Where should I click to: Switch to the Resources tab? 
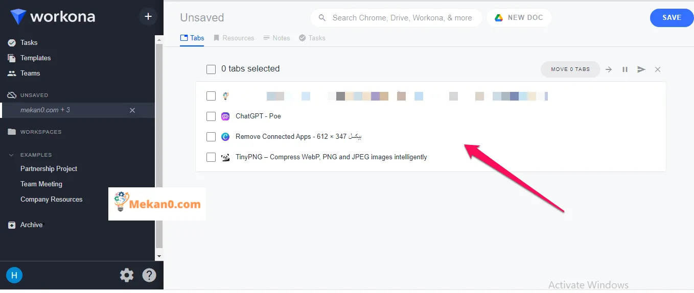tap(234, 38)
